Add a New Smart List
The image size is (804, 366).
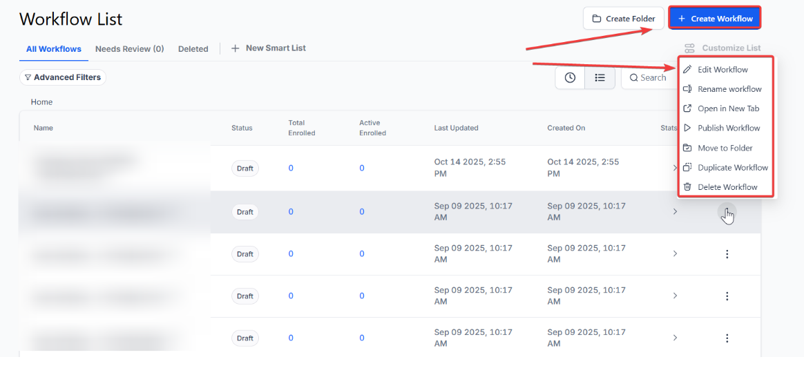(269, 48)
